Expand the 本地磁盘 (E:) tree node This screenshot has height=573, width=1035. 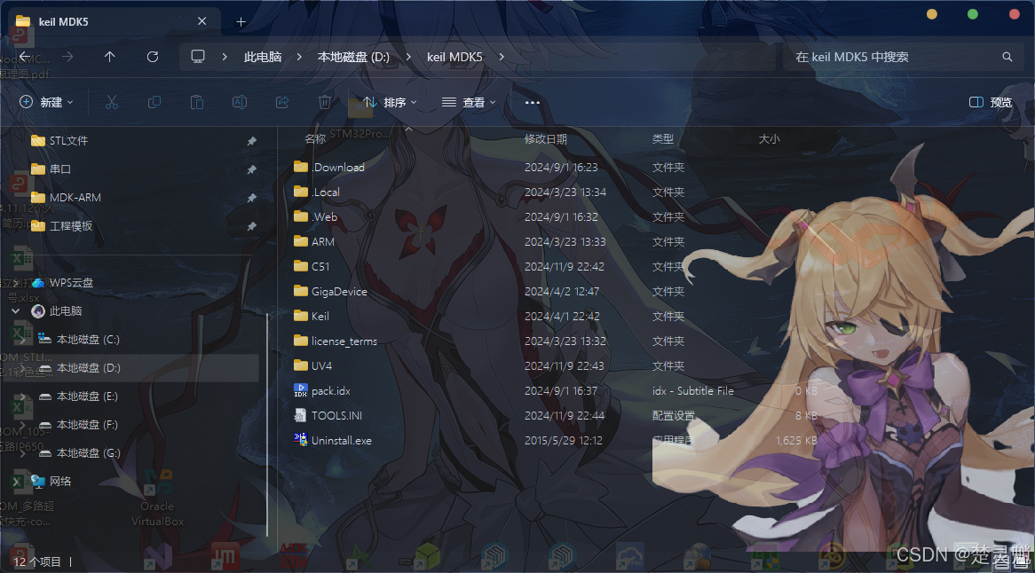(22, 396)
